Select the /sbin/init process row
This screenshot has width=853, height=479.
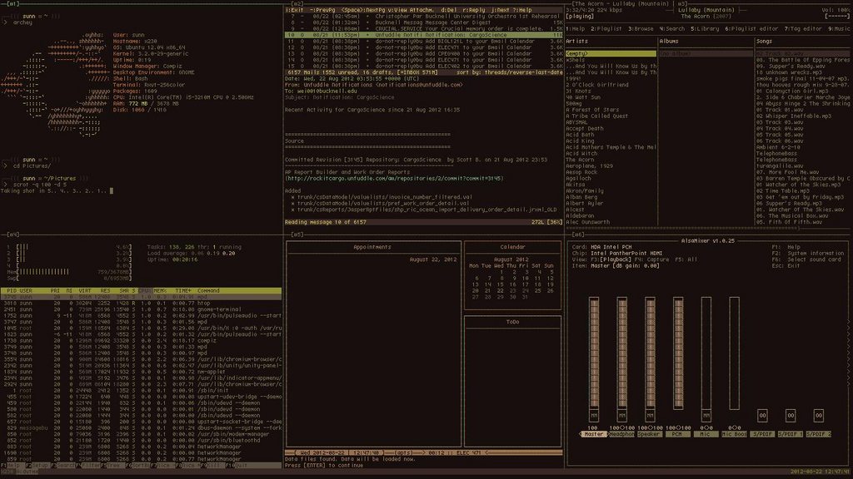pyautogui.click(x=141, y=391)
